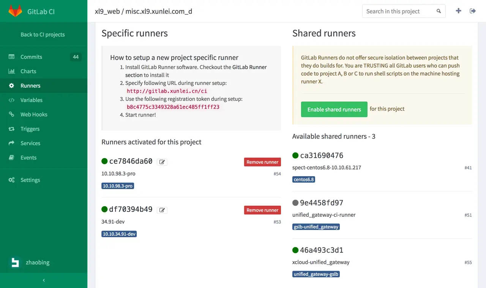486x288 pixels.
Task: Click zhaobing user avatar icon
Action: [16, 262]
